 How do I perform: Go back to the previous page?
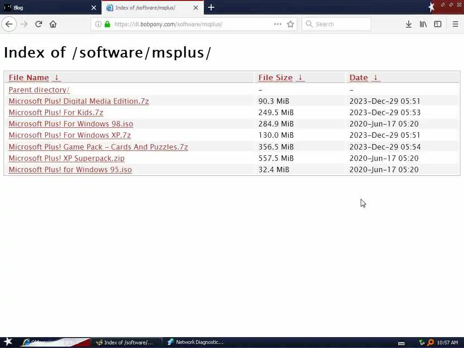click(x=9, y=24)
